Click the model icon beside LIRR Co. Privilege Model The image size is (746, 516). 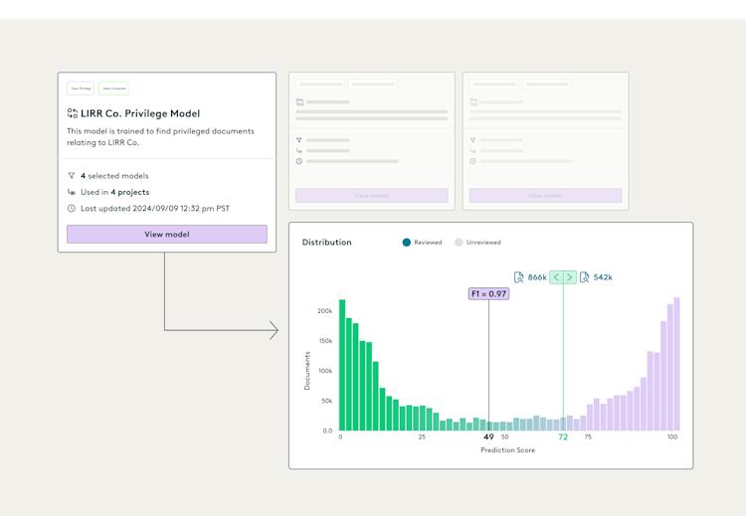point(73,113)
